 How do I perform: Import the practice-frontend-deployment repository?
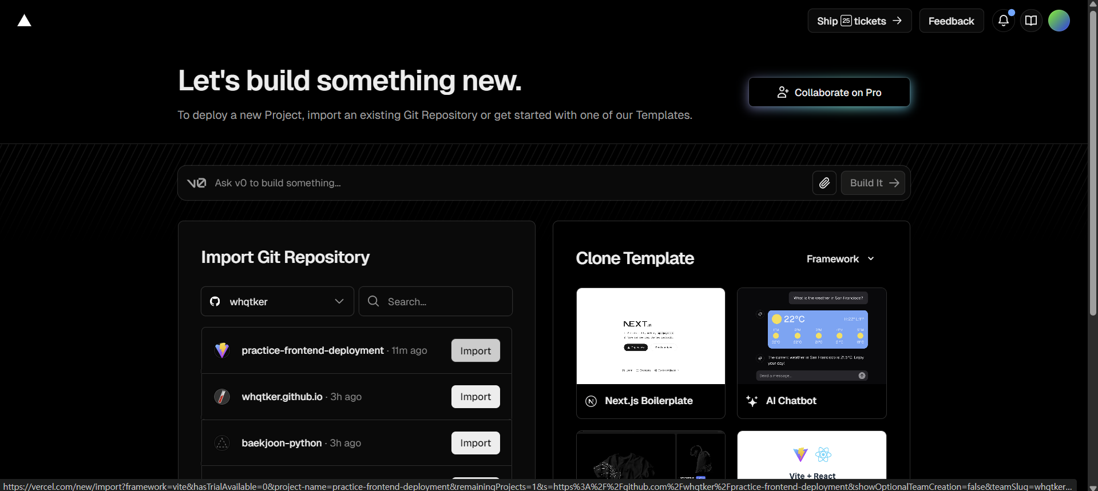coord(475,350)
